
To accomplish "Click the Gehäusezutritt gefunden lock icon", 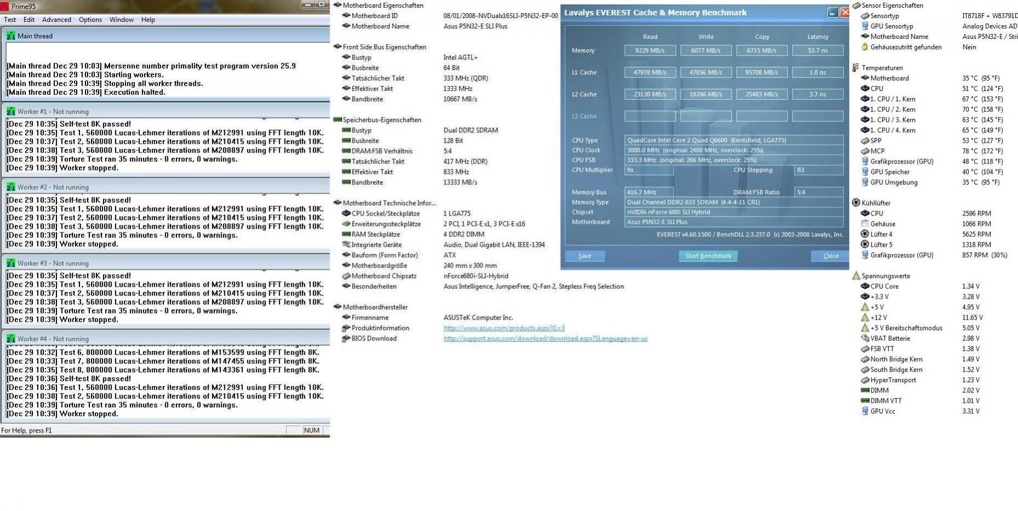I will pyautogui.click(x=865, y=47).
